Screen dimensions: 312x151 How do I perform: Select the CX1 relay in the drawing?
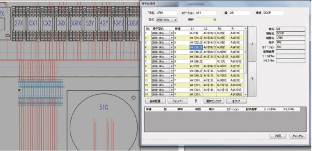[33, 24]
